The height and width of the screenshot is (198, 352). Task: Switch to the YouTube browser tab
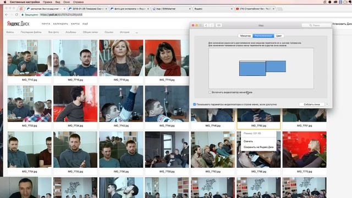point(255,9)
